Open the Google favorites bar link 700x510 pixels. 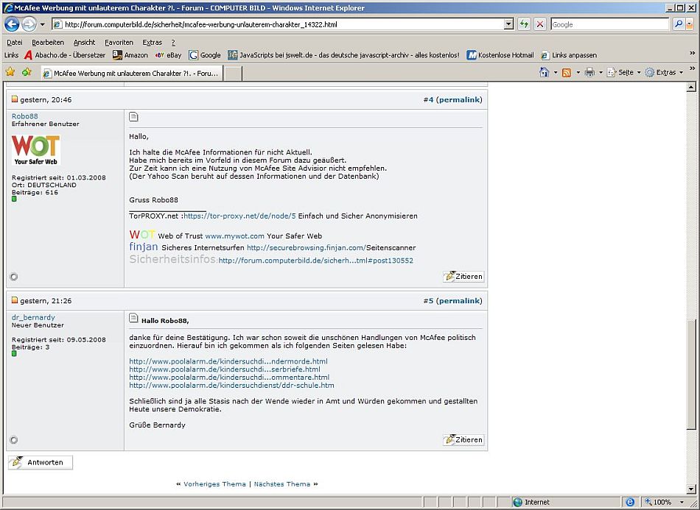205,55
